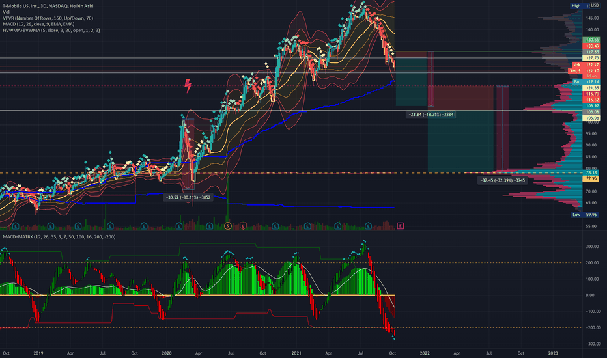The width and height of the screenshot is (607, 358).
Task: Select the Vol indicator legend
Action: point(6,12)
